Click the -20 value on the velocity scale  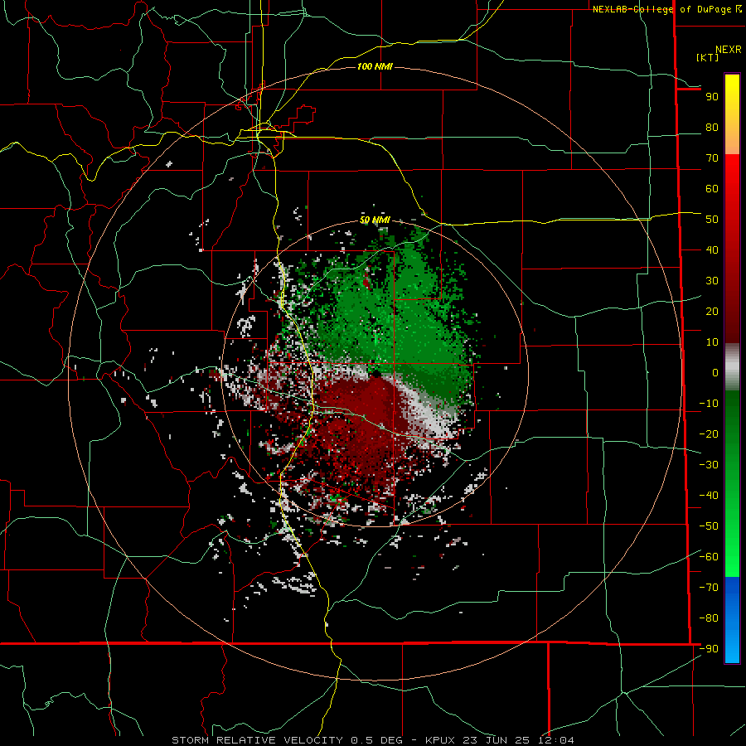coord(709,434)
